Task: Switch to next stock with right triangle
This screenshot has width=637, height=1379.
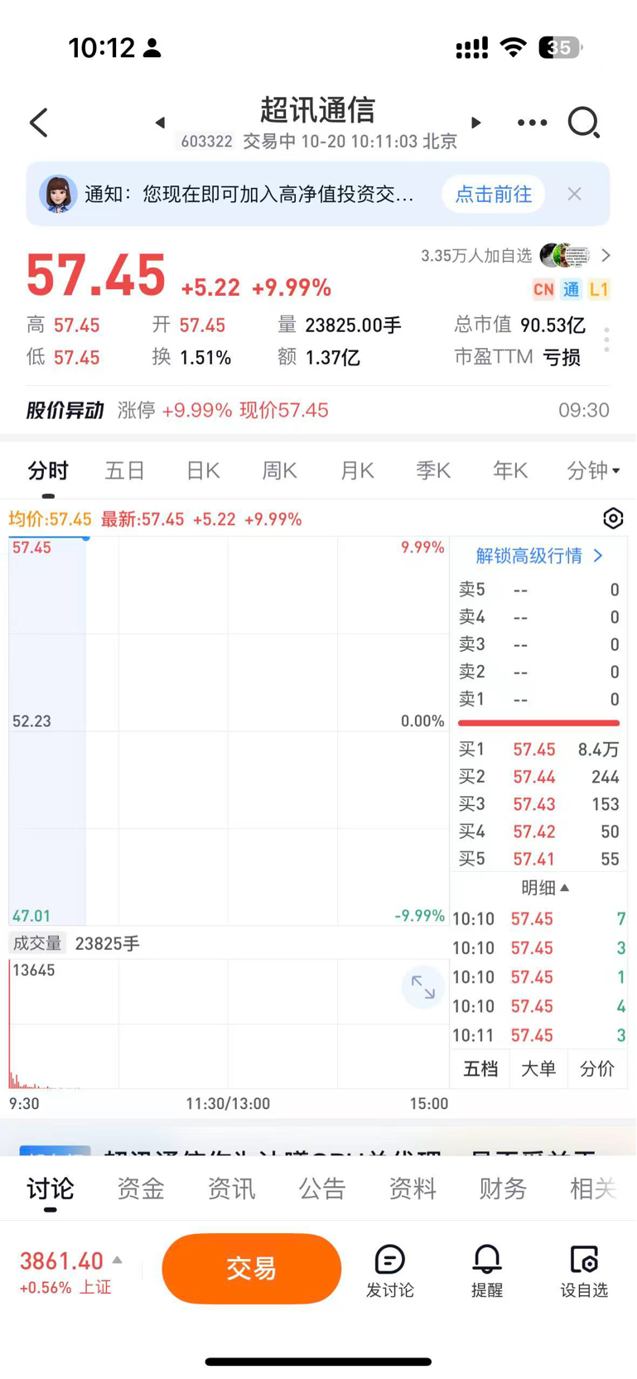Action: pos(475,123)
